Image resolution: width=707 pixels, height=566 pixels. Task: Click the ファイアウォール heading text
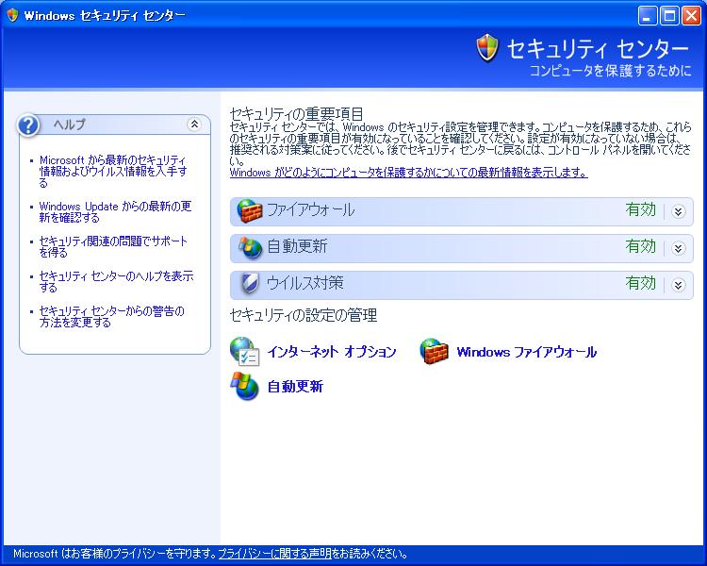coord(310,210)
